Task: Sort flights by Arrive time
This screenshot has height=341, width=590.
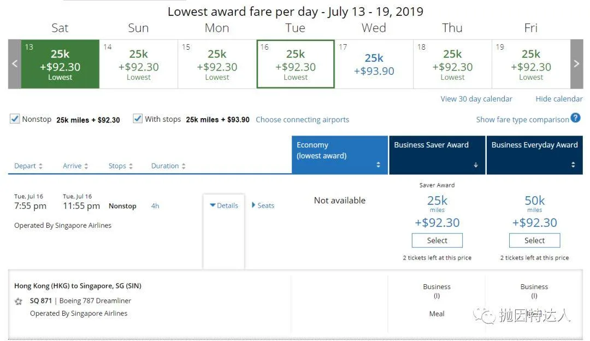Action: click(x=75, y=166)
